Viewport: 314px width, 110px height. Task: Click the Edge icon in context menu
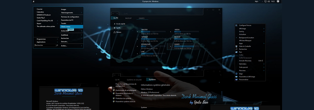pyautogui.click(x=236, y=74)
